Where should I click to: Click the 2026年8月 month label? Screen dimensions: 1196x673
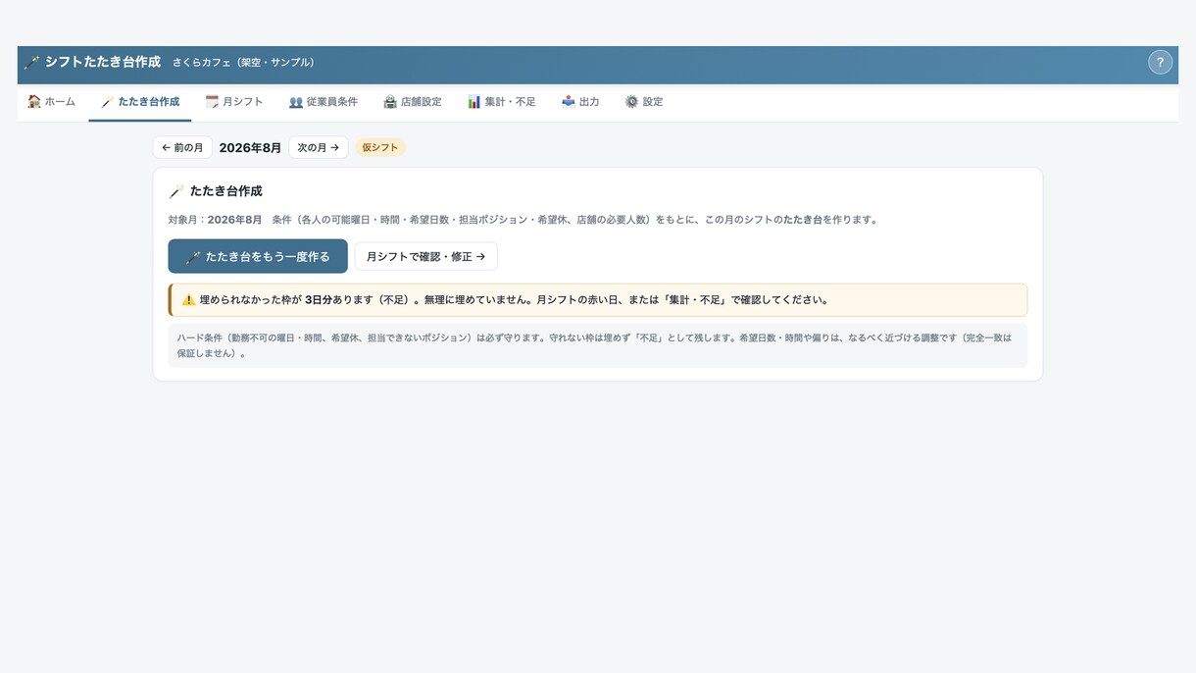[x=250, y=148]
